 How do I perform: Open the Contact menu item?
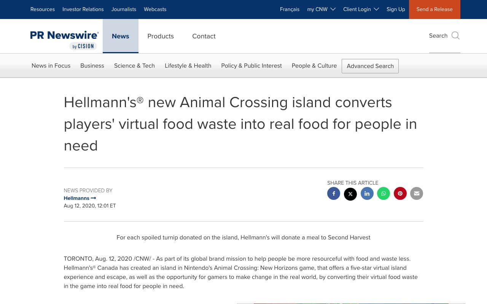click(204, 36)
